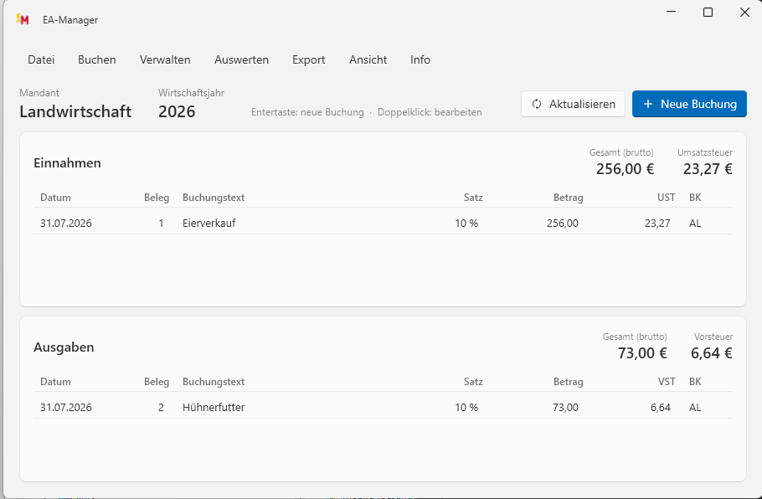Click Beleg number 1 in Einnahmen
Image resolution: width=762 pixels, height=499 pixels.
click(161, 224)
